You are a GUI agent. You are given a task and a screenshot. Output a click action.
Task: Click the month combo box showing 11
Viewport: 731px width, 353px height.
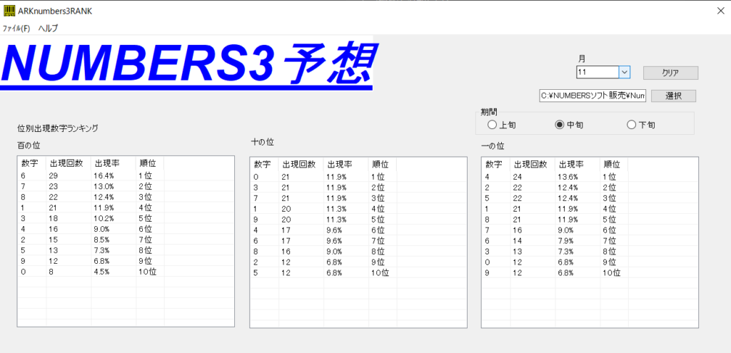(x=597, y=72)
